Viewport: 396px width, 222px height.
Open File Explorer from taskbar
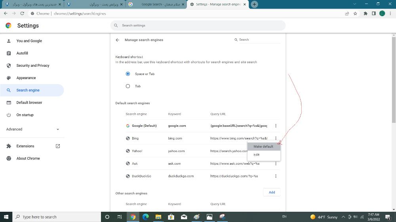(158, 217)
